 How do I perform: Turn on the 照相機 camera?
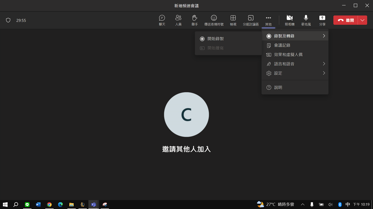289,20
